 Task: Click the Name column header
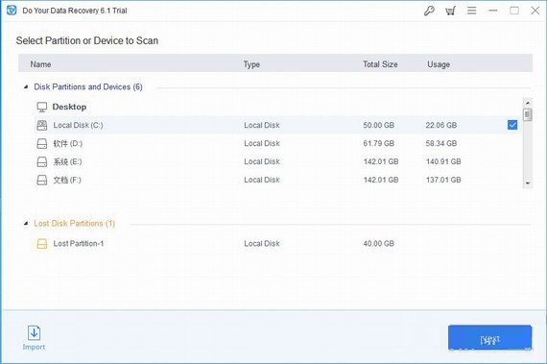point(40,64)
